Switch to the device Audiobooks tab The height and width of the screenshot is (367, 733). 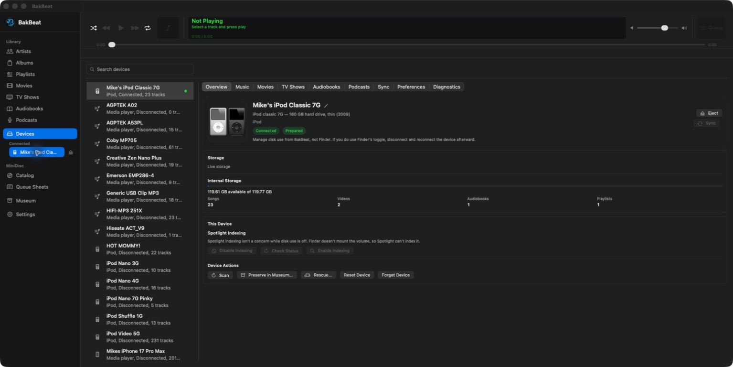[x=327, y=87]
